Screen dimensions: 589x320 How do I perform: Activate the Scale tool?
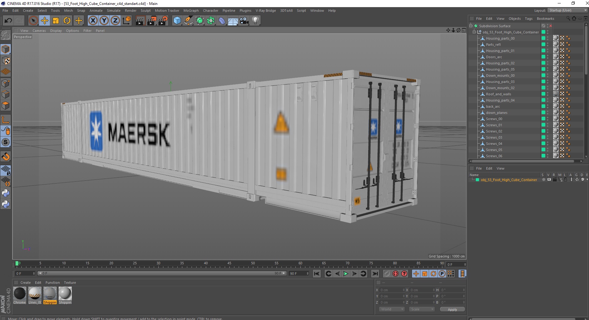tap(56, 21)
